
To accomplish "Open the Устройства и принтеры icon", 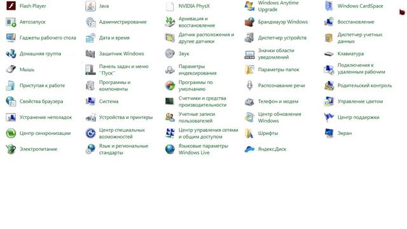I will (90, 117).
